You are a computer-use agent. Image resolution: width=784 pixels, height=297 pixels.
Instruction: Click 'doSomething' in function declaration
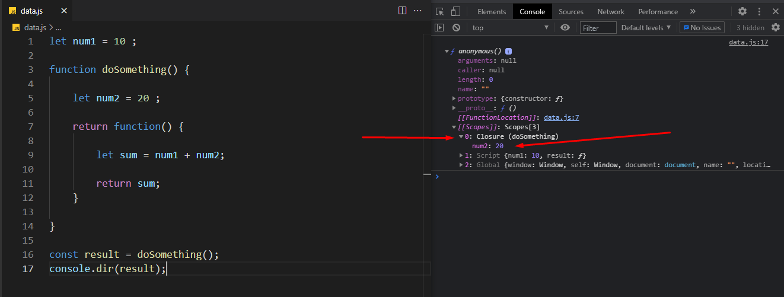pyautogui.click(x=134, y=69)
